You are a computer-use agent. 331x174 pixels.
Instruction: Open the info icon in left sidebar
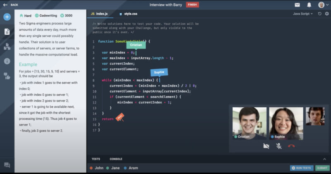coord(7,61)
